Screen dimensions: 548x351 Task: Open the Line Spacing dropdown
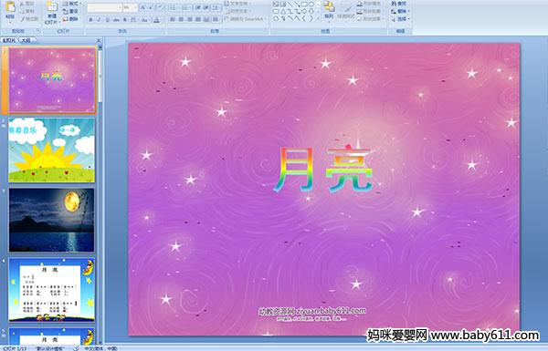pos(216,7)
